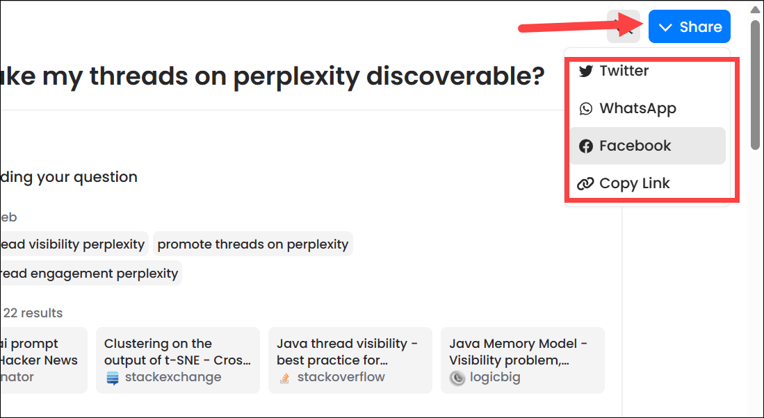Select the 'thread engagement perplexity' chip
This screenshot has height=418, width=764.
(x=90, y=273)
